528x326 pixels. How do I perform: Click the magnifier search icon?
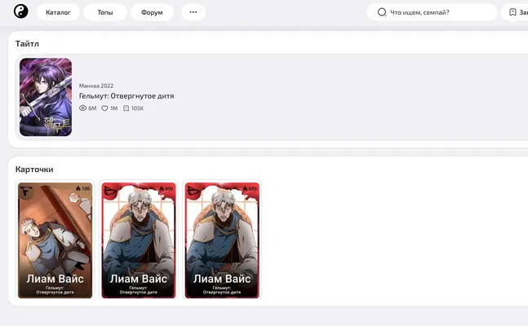(x=382, y=12)
